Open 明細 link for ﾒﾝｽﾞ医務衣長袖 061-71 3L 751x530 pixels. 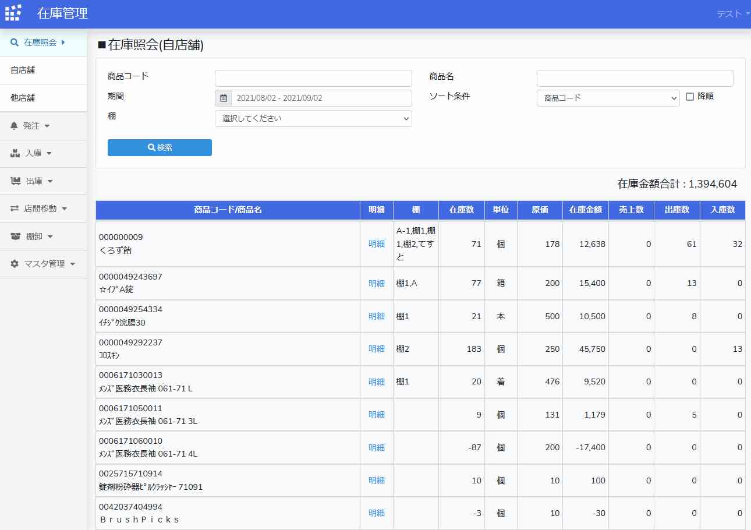point(377,415)
